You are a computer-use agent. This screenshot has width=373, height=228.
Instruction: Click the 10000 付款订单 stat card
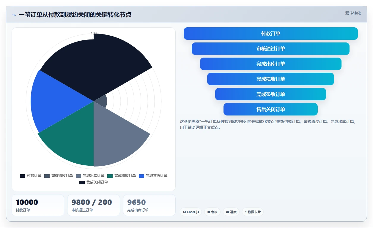click(38, 205)
